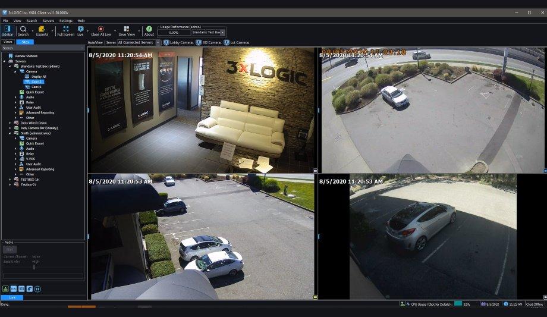Select Cam15 in the tree
The width and height of the screenshot is (547, 317).
36,81
